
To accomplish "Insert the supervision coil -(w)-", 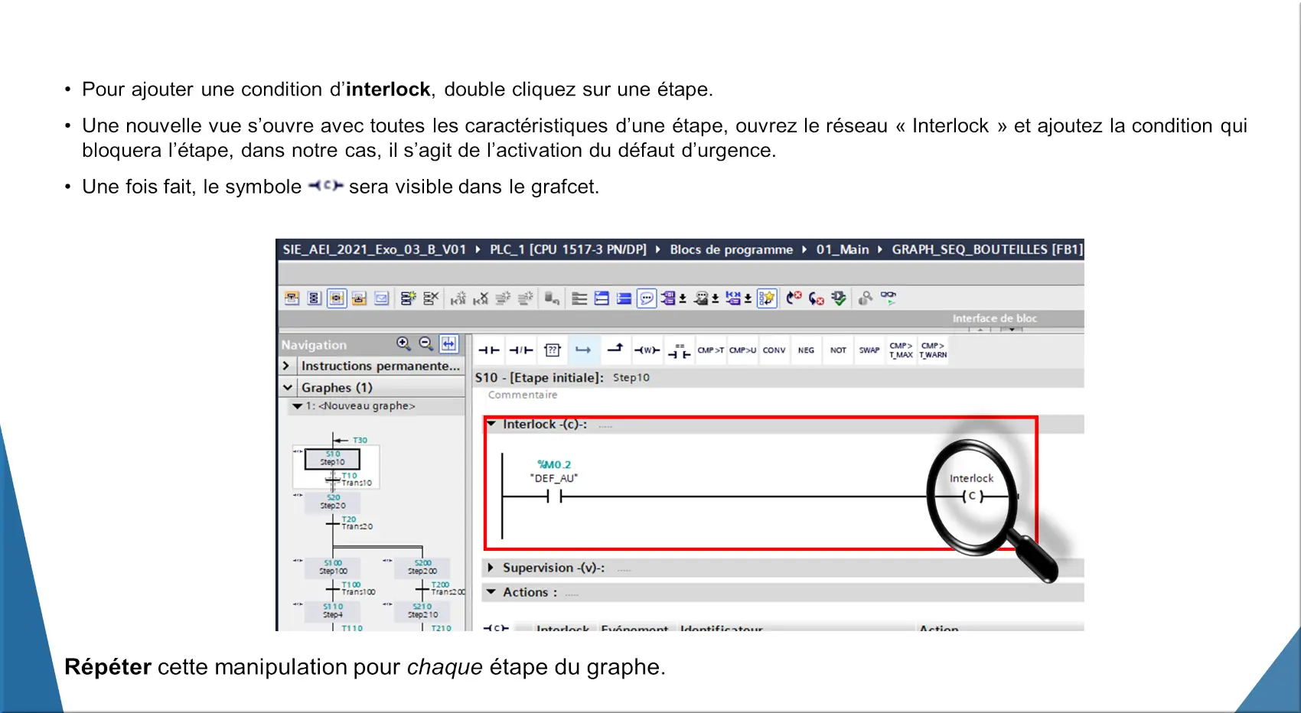I will coord(647,350).
